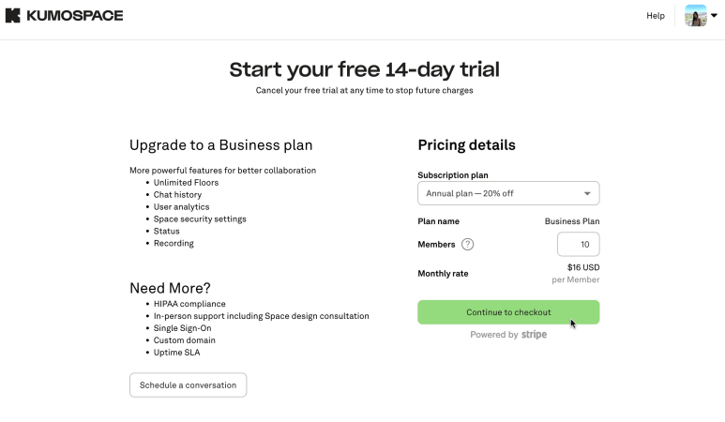Focus the Members count input field
The image size is (725, 422).
(578, 245)
